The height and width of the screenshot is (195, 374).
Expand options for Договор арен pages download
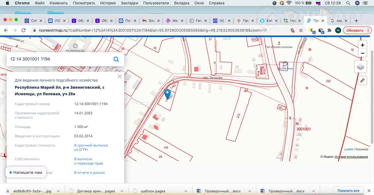(122, 191)
